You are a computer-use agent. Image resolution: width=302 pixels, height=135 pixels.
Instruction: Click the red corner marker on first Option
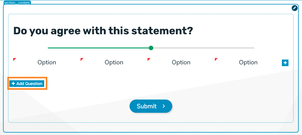pos(15,60)
